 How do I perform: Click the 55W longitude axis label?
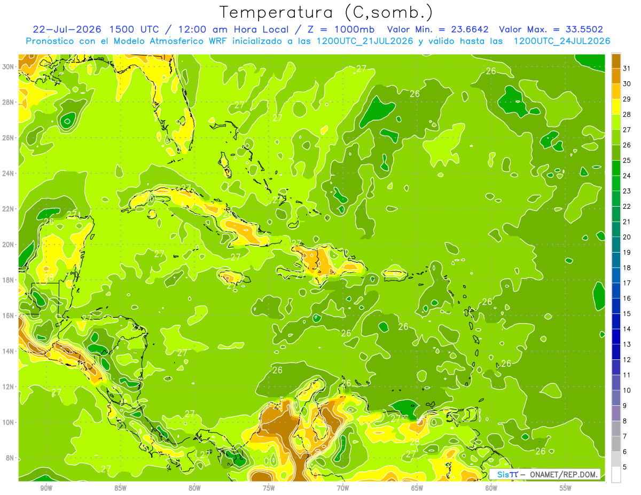(566, 488)
